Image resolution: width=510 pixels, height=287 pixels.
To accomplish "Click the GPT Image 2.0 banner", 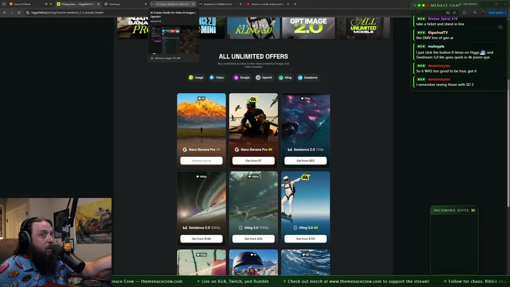I will click(308, 28).
